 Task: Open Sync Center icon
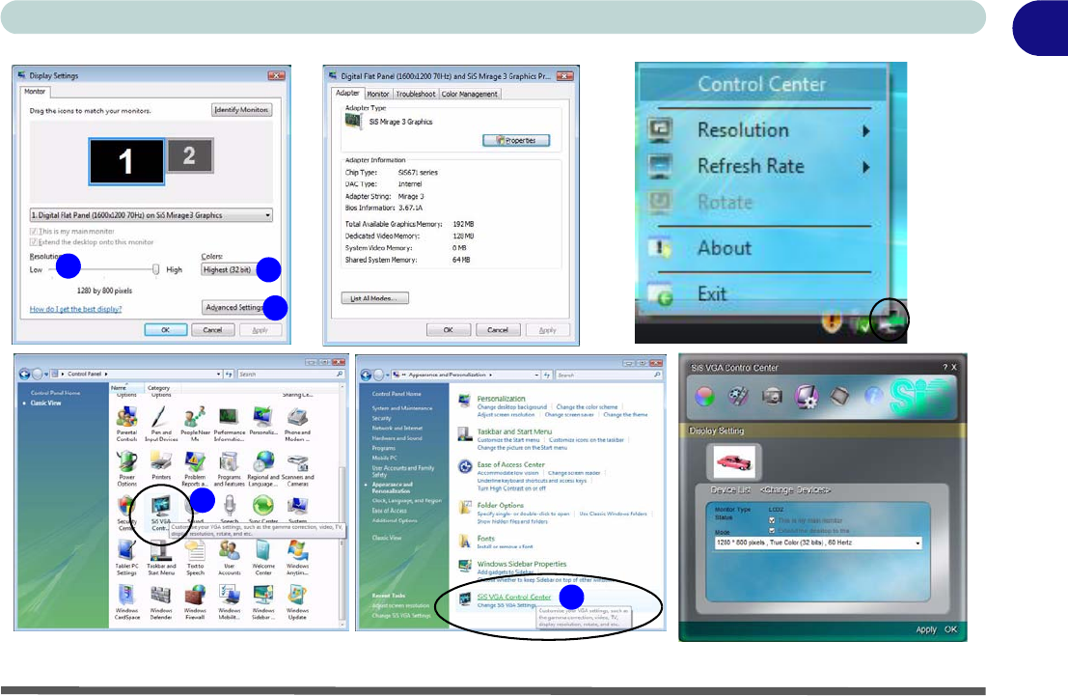pos(263,509)
